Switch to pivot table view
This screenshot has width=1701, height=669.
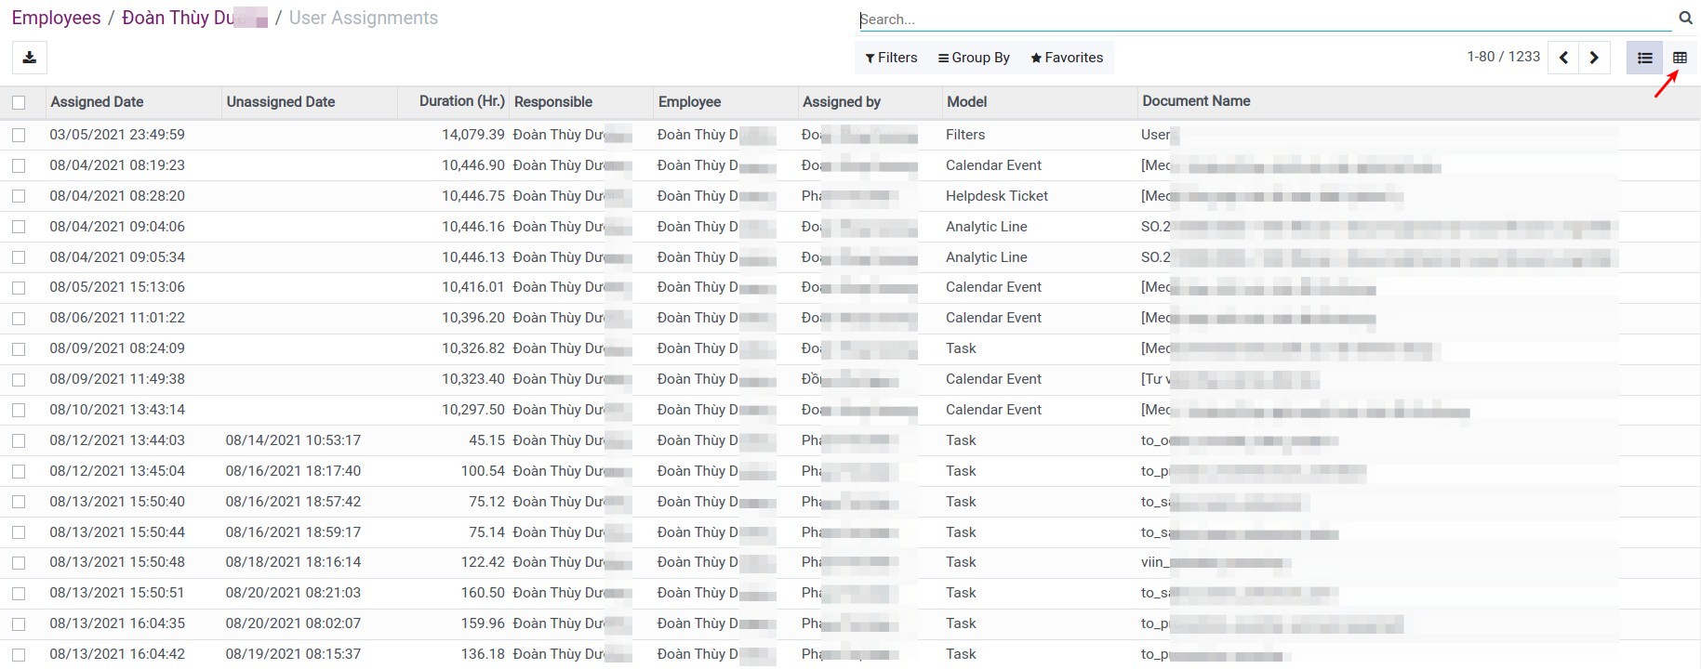click(x=1680, y=58)
